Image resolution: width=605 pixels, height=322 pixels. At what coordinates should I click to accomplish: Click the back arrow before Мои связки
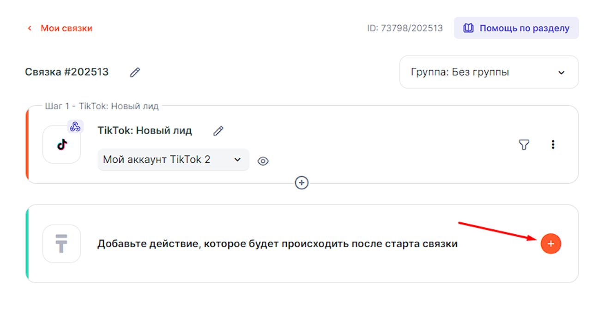click(30, 28)
